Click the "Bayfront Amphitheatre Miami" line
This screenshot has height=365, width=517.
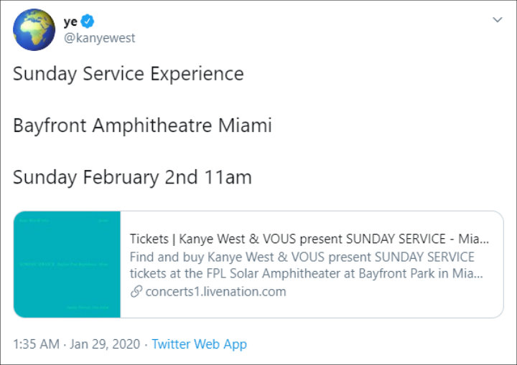(x=142, y=125)
